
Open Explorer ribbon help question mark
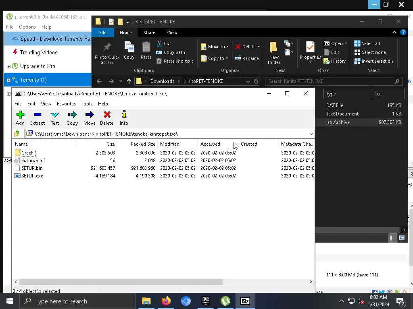[x=403, y=32]
